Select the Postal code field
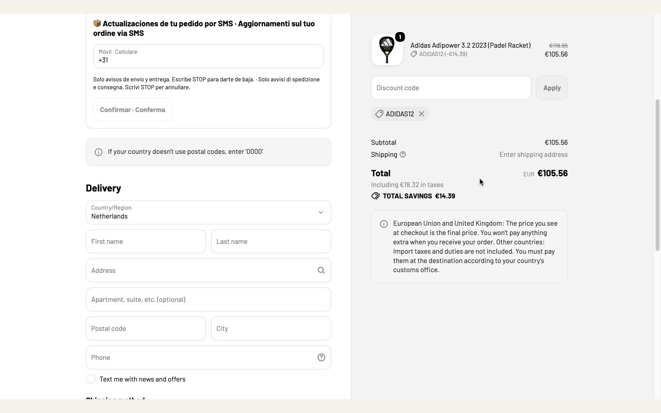The height and width of the screenshot is (413, 661). pyautogui.click(x=146, y=328)
